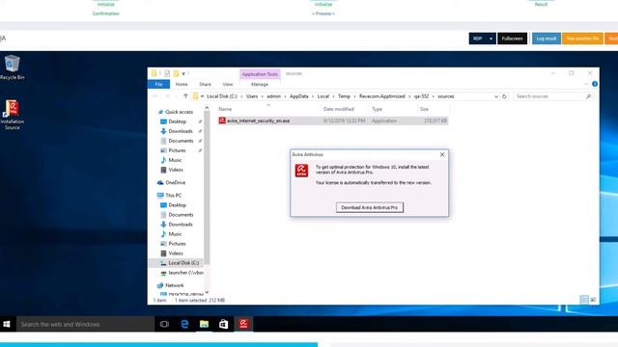Click the New folder icon in title bar
Screen dimensions: 618x347
pyautogui.click(x=176, y=73)
